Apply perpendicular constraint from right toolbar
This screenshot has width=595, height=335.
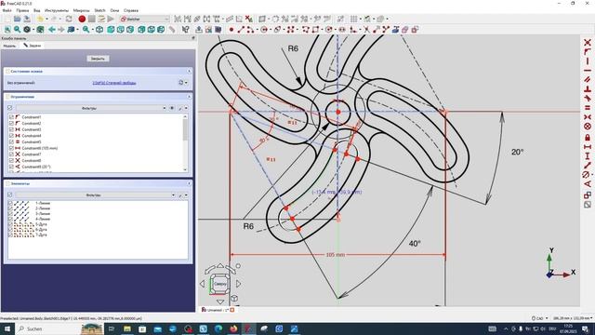tap(588, 89)
